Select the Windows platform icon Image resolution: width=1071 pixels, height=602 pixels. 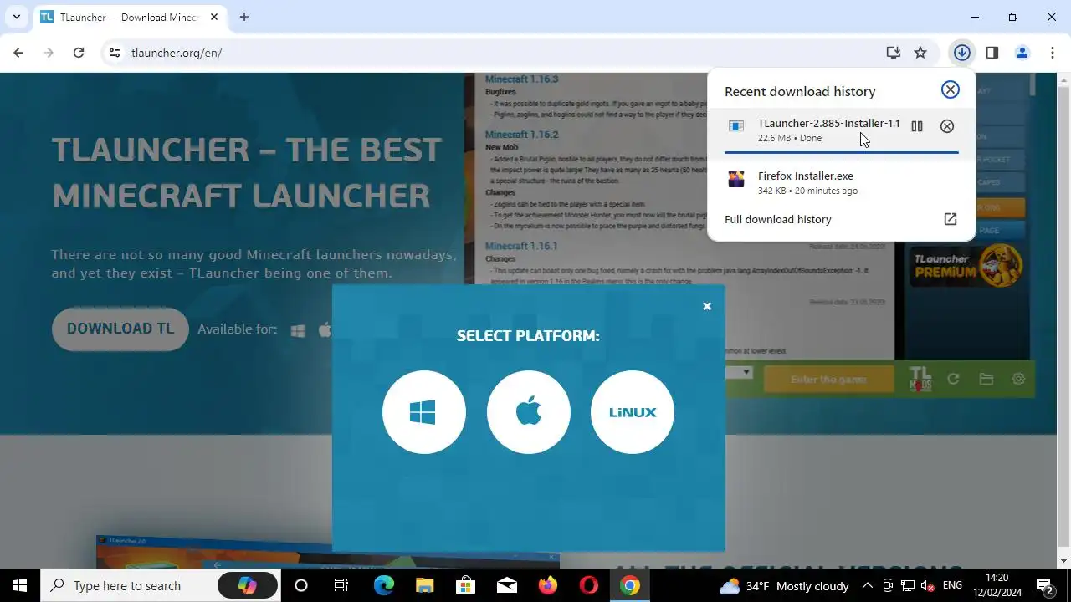pyautogui.click(x=424, y=412)
